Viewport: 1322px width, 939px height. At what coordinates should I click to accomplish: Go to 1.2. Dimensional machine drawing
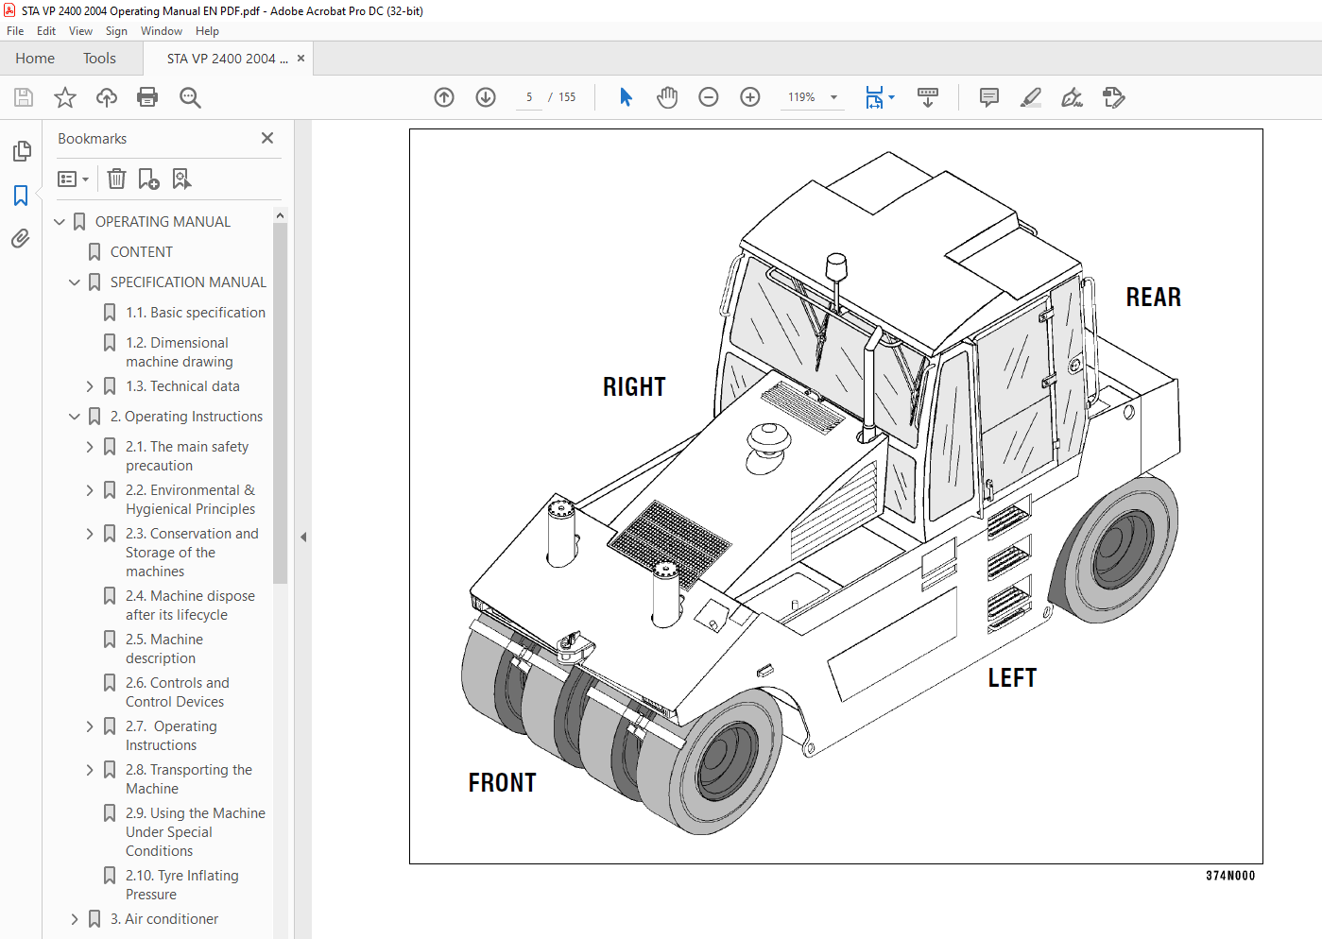[x=180, y=352]
